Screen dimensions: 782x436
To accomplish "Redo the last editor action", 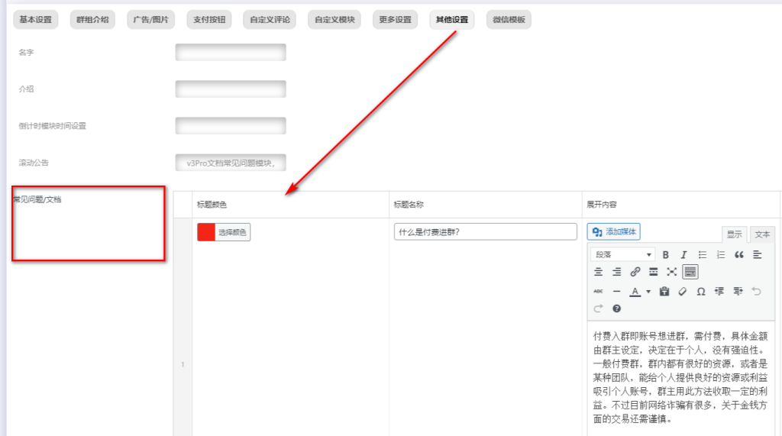I will pos(599,308).
